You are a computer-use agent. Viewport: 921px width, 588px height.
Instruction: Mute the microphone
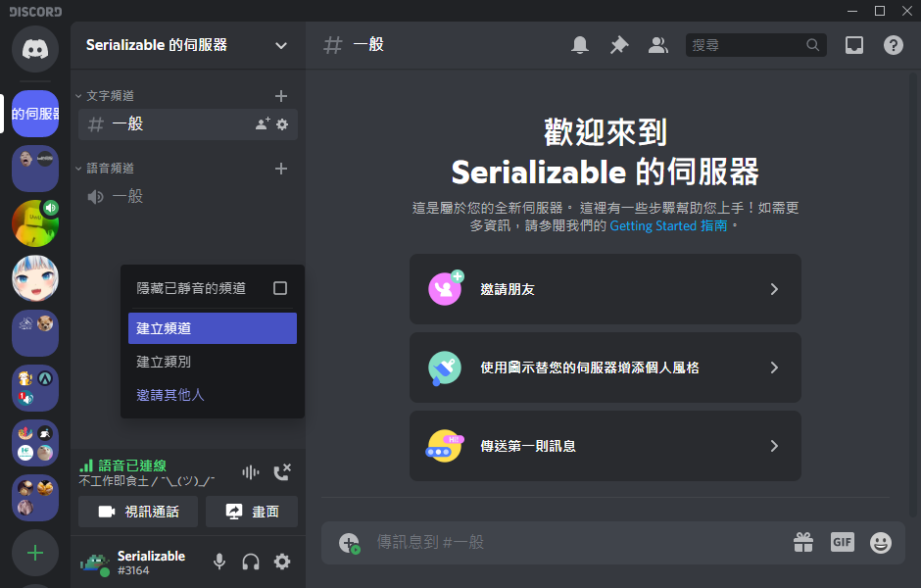pyautogui.click(x=219, y=562)
